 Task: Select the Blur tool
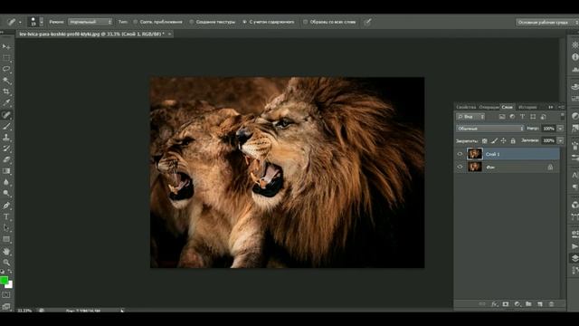pos(6,182)
